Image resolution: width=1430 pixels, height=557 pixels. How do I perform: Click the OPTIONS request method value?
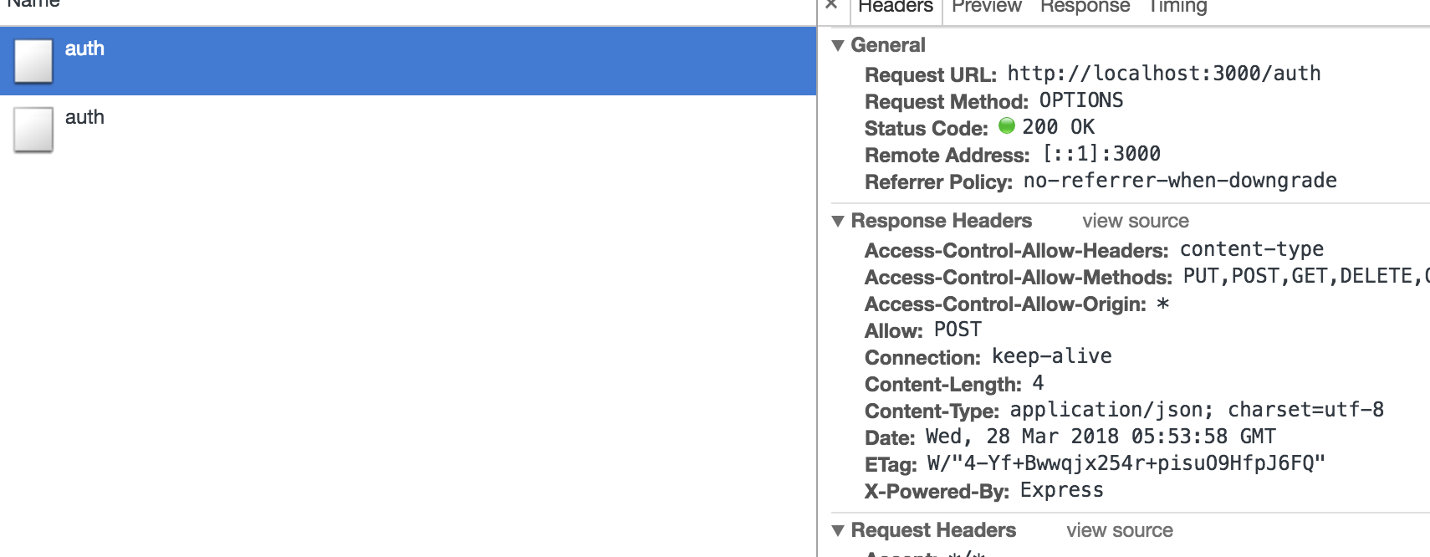(1080, 100)
